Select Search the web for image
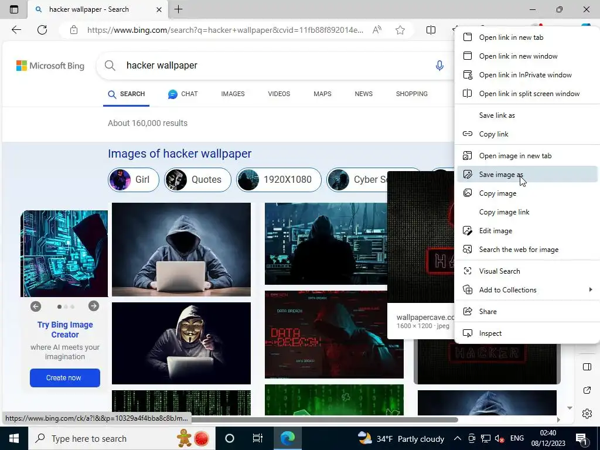600x450 pixels. (527, 250)
